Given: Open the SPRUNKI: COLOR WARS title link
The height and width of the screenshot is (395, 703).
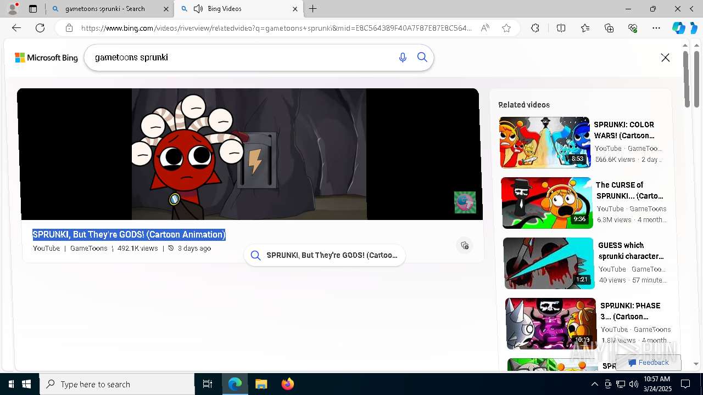Looking at the screenshot, I should click(624, 130).
